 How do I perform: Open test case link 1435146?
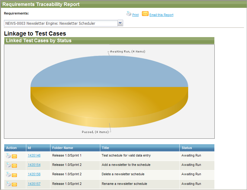[34, 155]
